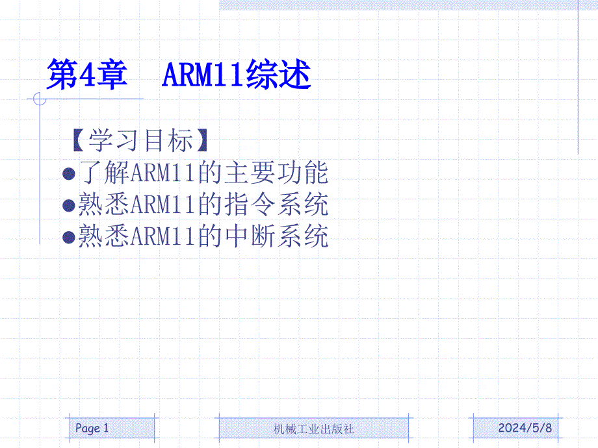Viewport: 598px width, 448px height.
Task: Click the Page 1 footer box
Action: [112, 428]
